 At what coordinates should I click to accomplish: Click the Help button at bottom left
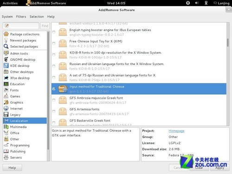pos(12,168)
